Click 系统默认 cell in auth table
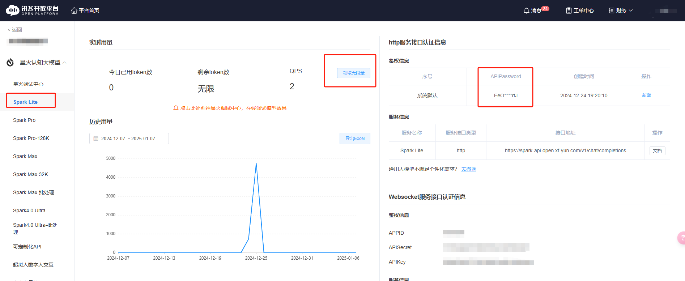This screenshot has width=685, height=281. tap(427, 95)
